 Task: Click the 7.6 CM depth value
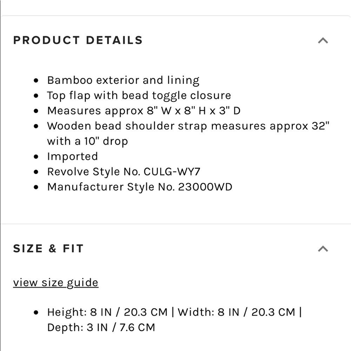click(138, 327)
